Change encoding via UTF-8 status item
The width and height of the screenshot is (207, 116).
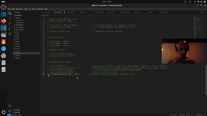[188, 115]
